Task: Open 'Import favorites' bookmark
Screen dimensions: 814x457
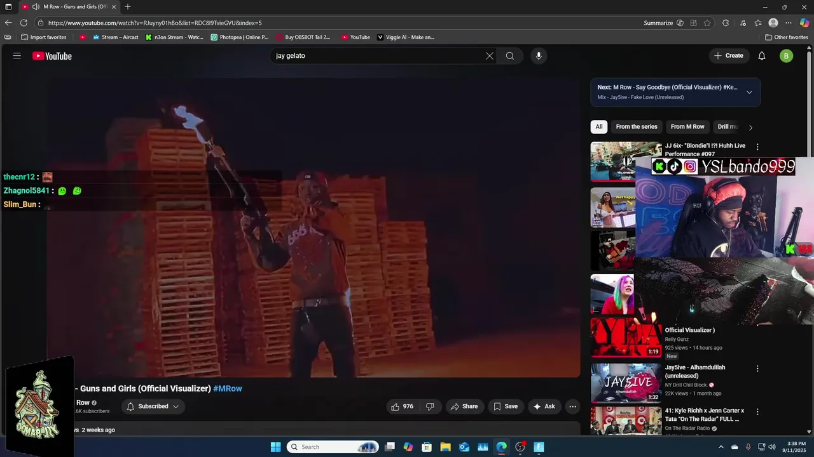Action: point(43,37)
